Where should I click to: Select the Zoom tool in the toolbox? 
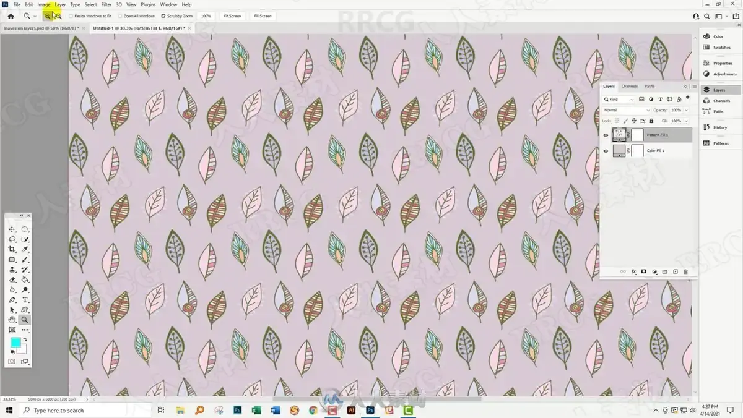coord(25,320)
